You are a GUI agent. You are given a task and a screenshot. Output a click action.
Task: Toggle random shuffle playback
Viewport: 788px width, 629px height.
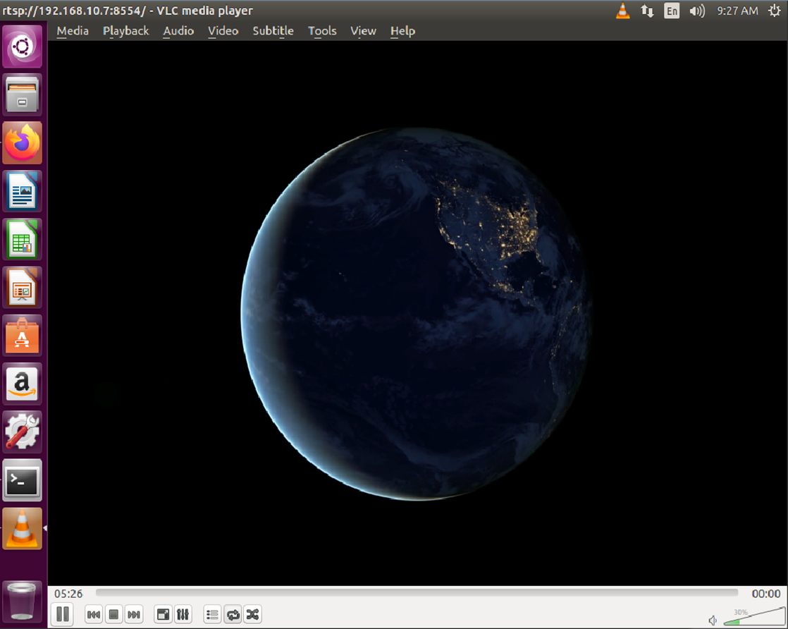pos(253,614)
